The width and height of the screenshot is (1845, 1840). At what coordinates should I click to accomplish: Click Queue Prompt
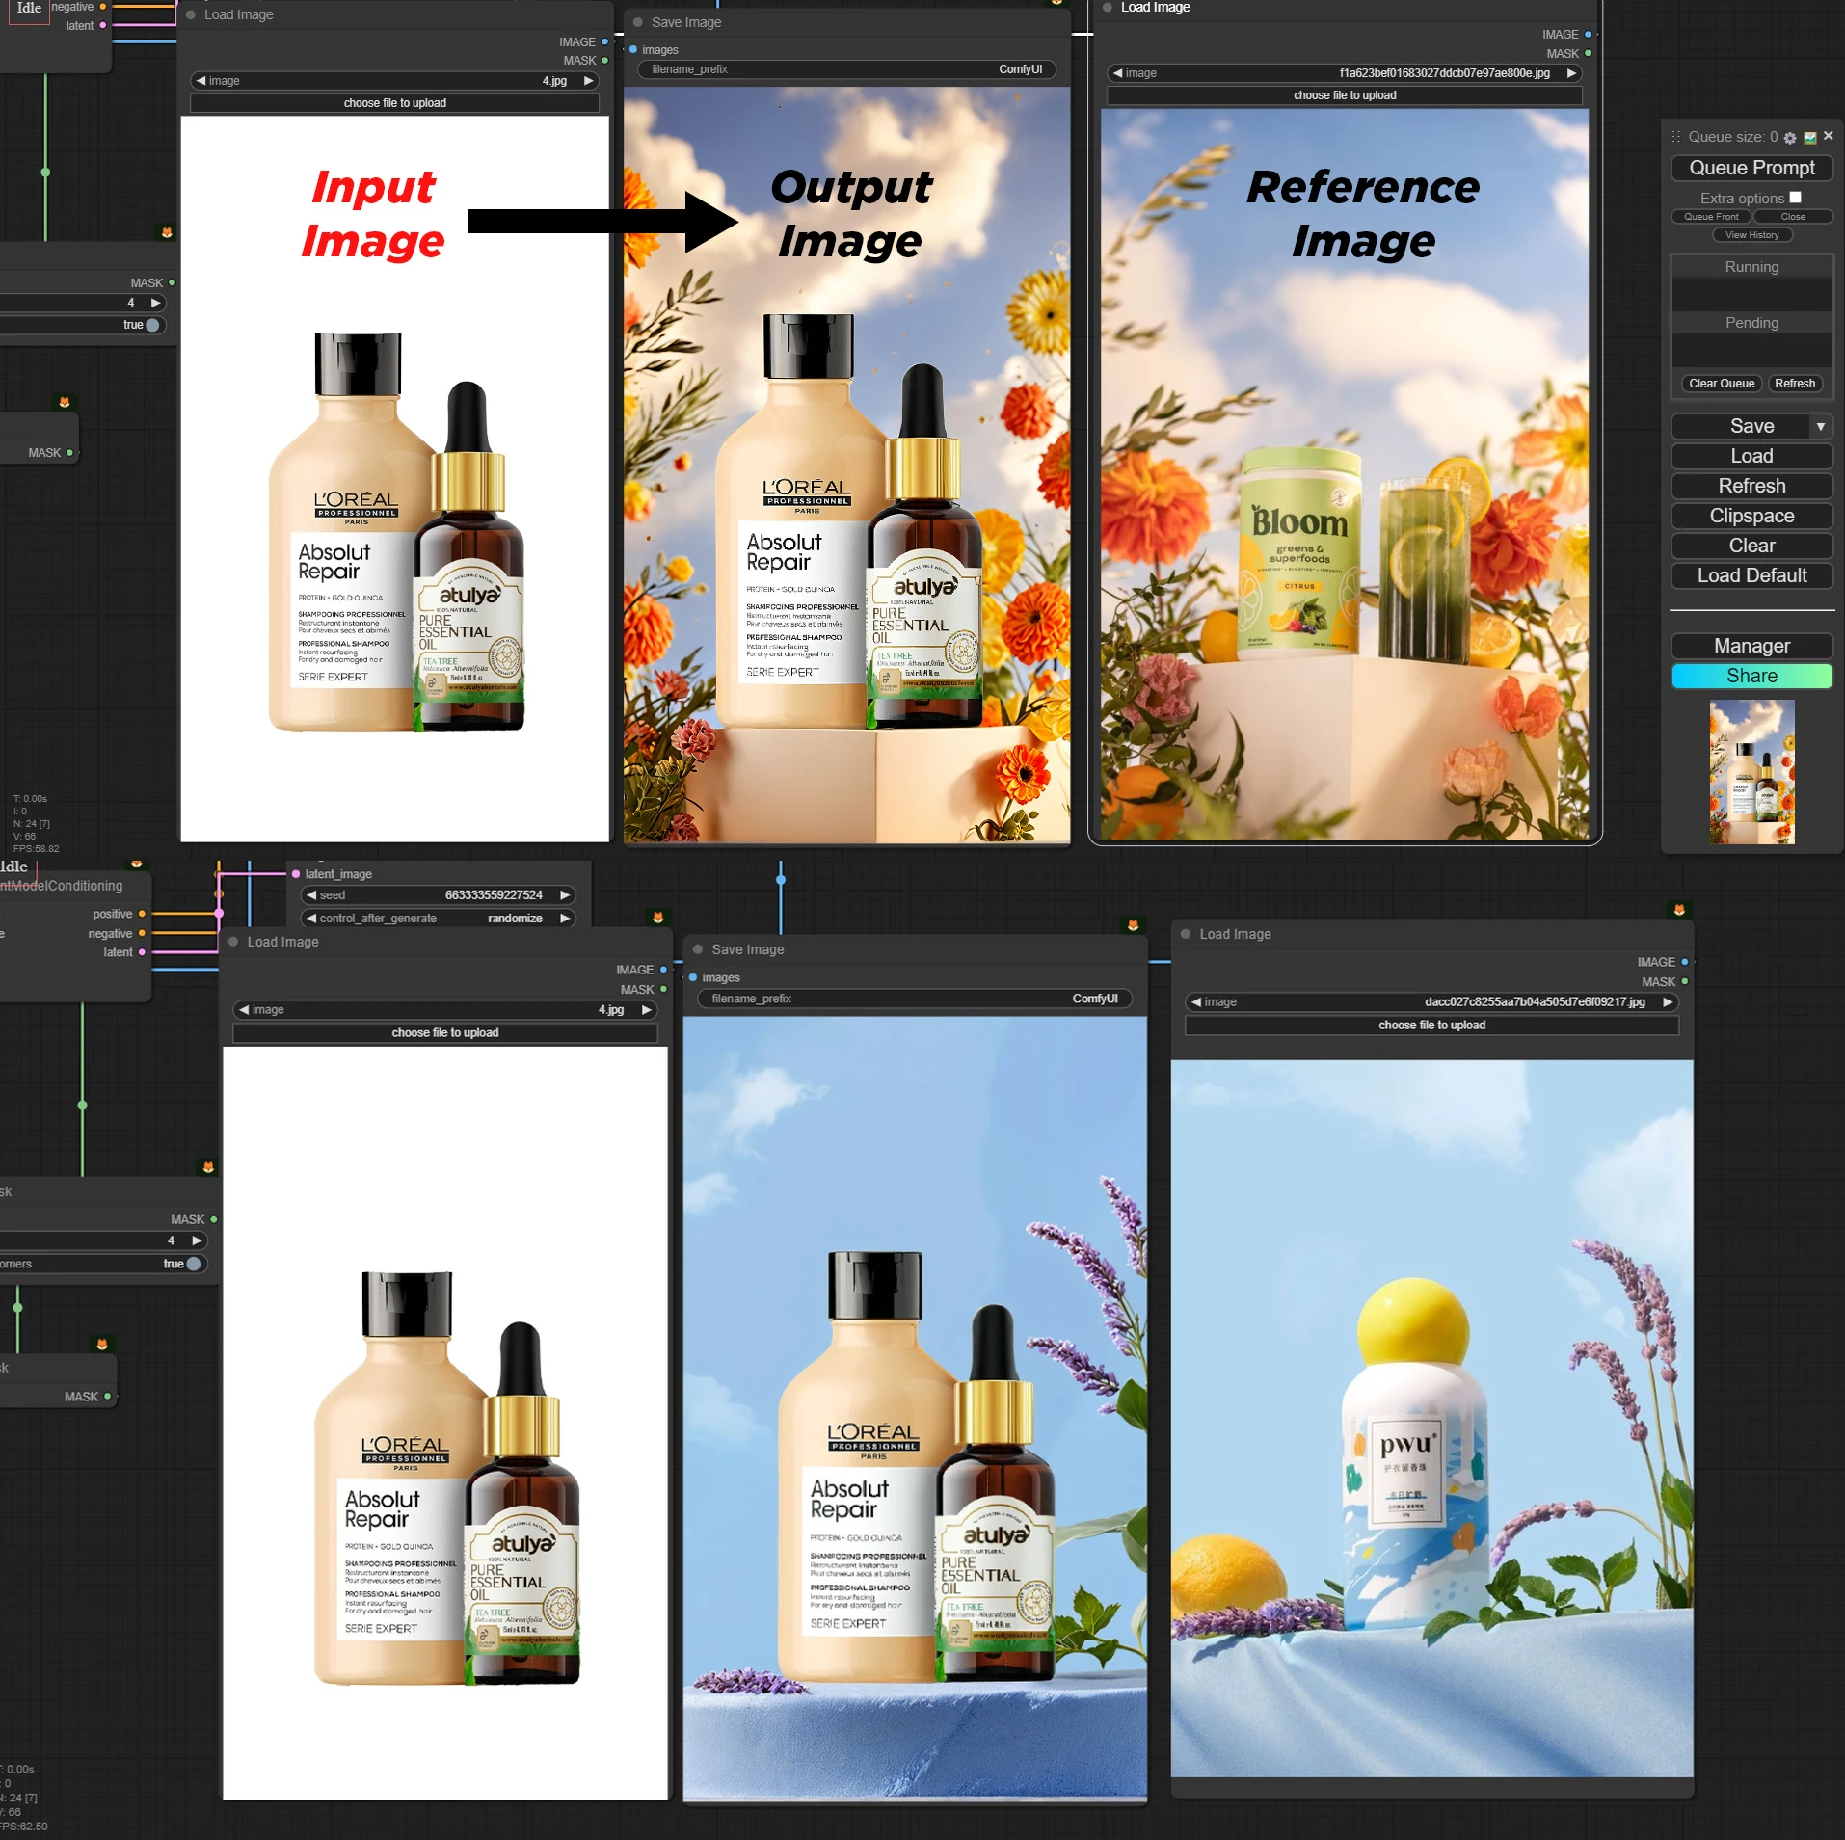[1751, 168]
